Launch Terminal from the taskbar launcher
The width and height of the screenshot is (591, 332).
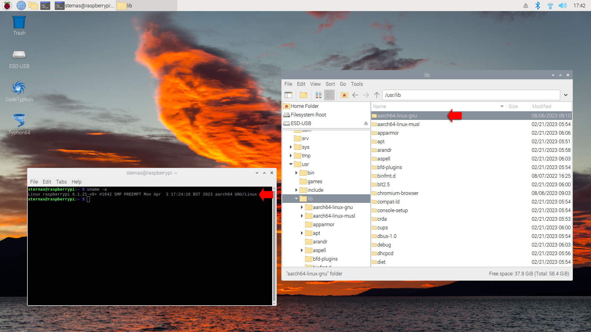click(45, 6)
